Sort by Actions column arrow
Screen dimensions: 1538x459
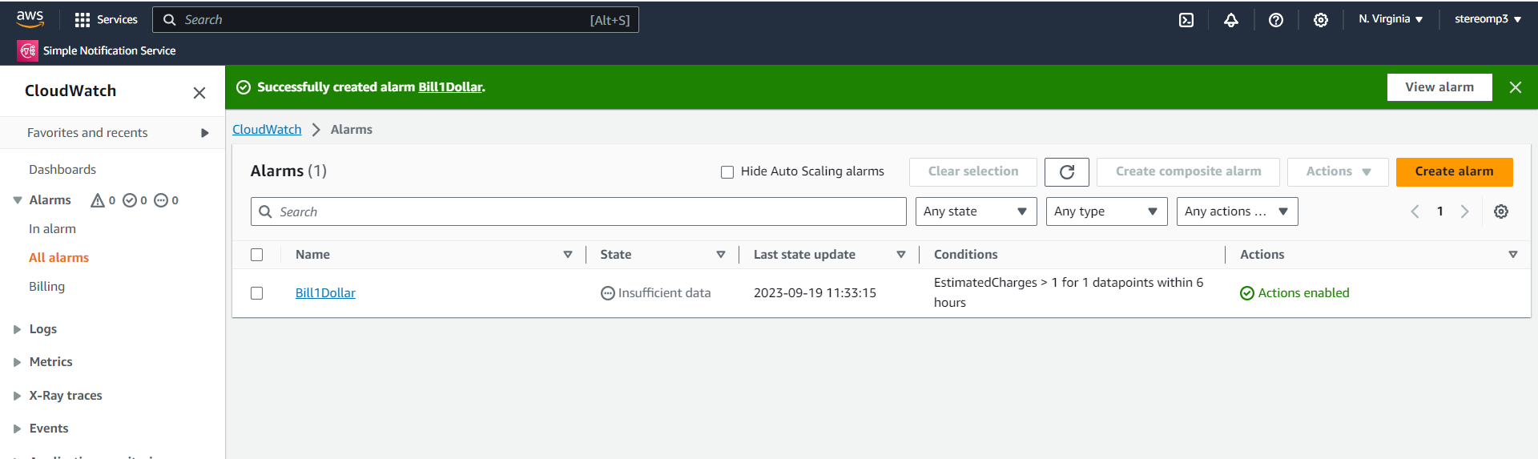pyautogui.click(x=1513, y=255)
